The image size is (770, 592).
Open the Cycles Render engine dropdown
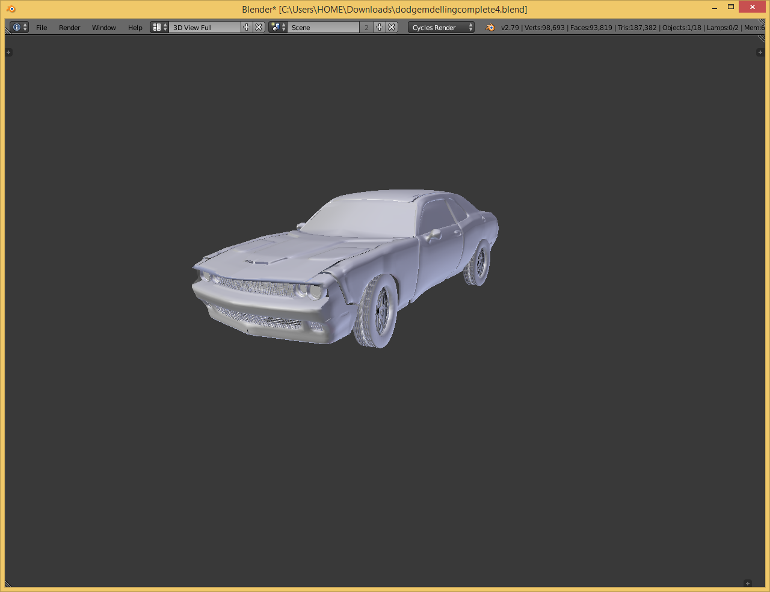(441, 27)
